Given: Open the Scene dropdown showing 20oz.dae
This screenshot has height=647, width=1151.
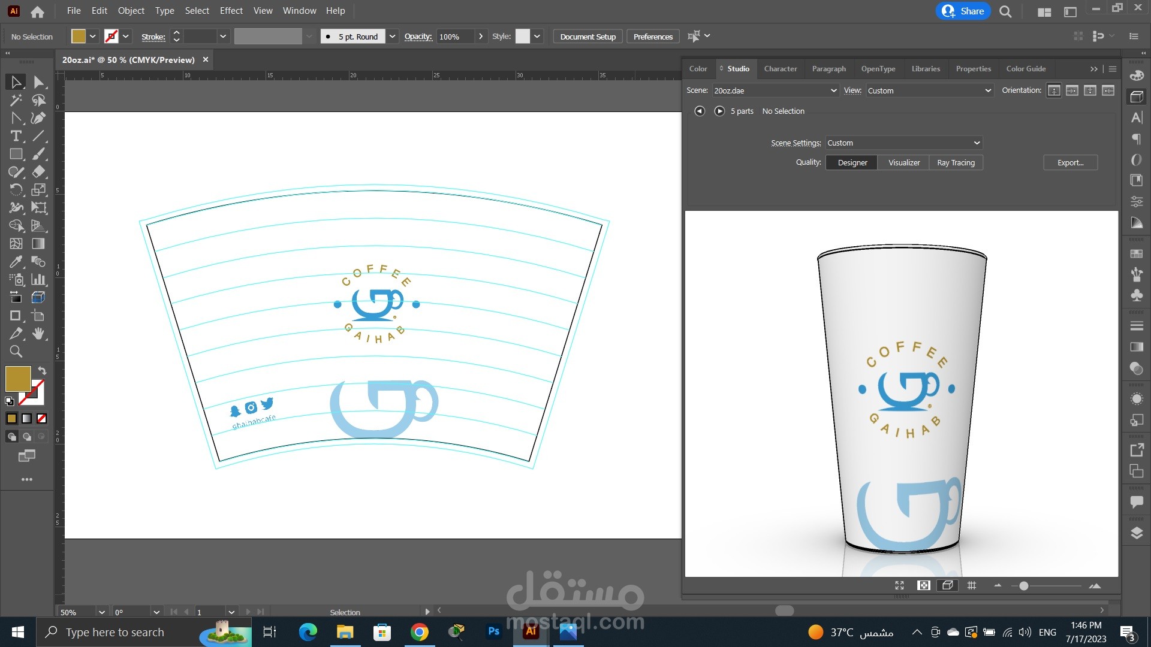Looking at the screenshot, I should coord(775,90).
